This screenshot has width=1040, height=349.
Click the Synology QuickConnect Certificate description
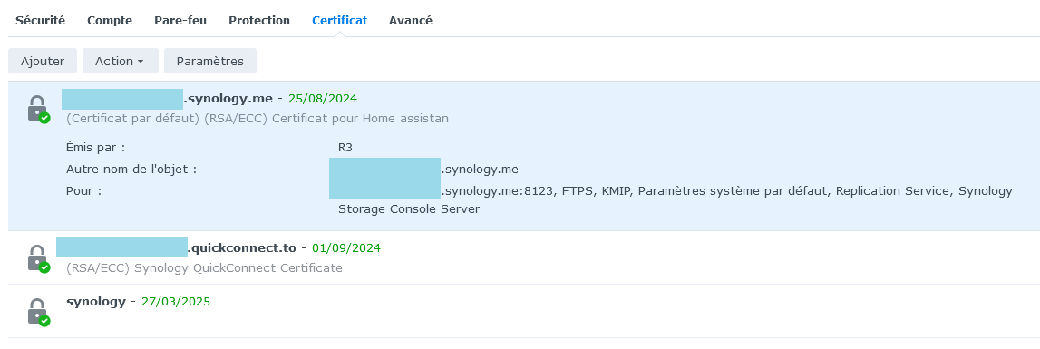(204, 268)
